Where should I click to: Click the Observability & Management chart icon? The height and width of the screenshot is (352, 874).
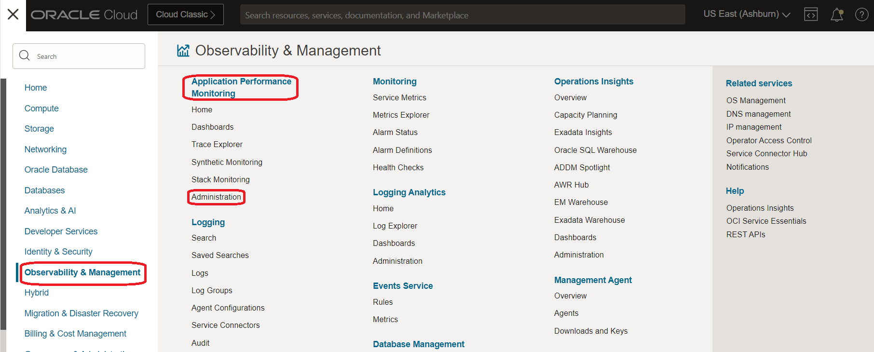click(x=183, y=51)
